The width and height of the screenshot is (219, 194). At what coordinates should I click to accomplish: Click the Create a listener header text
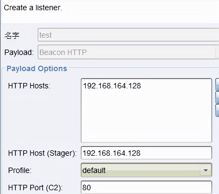click(33, 8)
